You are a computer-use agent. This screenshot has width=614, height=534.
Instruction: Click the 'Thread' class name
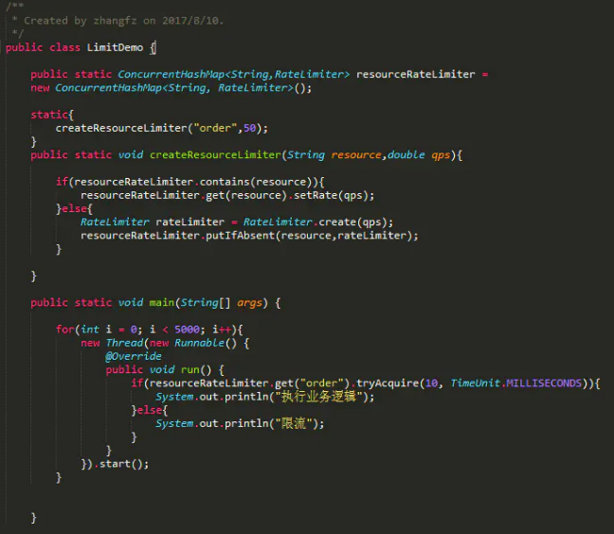[x=124, y=343]
